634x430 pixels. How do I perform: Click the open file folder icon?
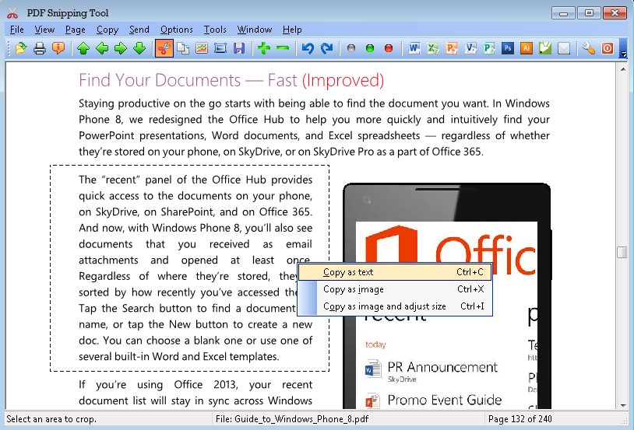21,48
